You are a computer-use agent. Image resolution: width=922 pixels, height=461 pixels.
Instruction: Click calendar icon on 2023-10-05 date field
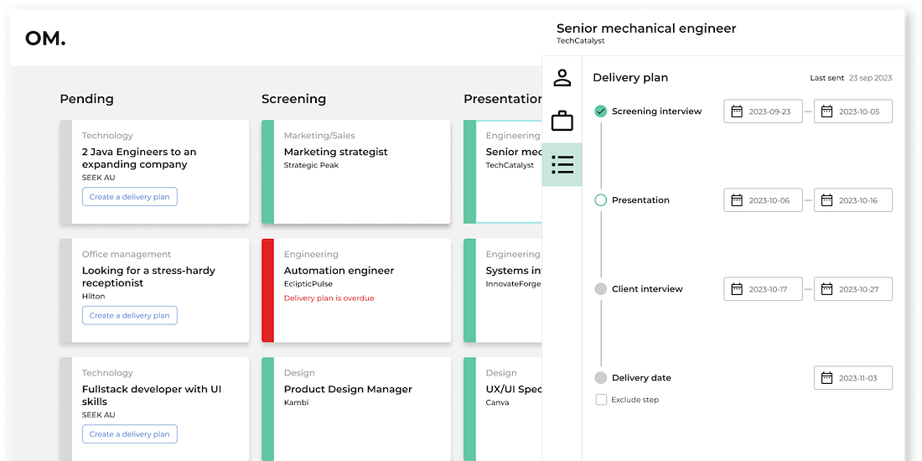point(826,111)
